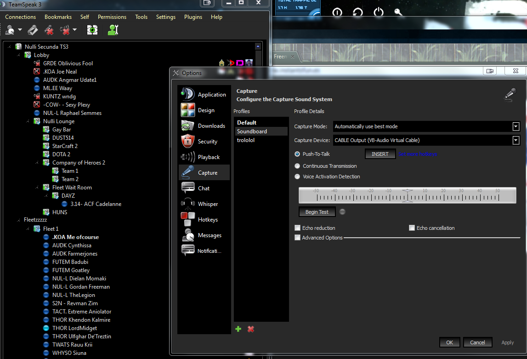This screenshot has width=527, height=359.
Task: Open the Help menu
Action: tap(216, 17)
